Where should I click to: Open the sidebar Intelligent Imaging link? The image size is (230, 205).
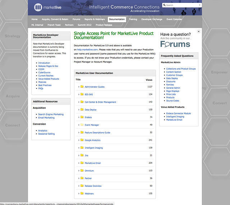pyautogui.click(x=175, y=117)
